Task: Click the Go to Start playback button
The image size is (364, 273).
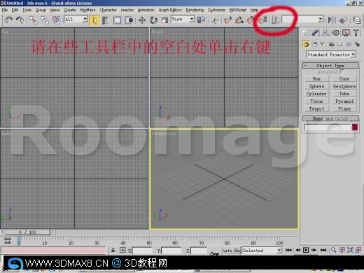Action: 288,250
